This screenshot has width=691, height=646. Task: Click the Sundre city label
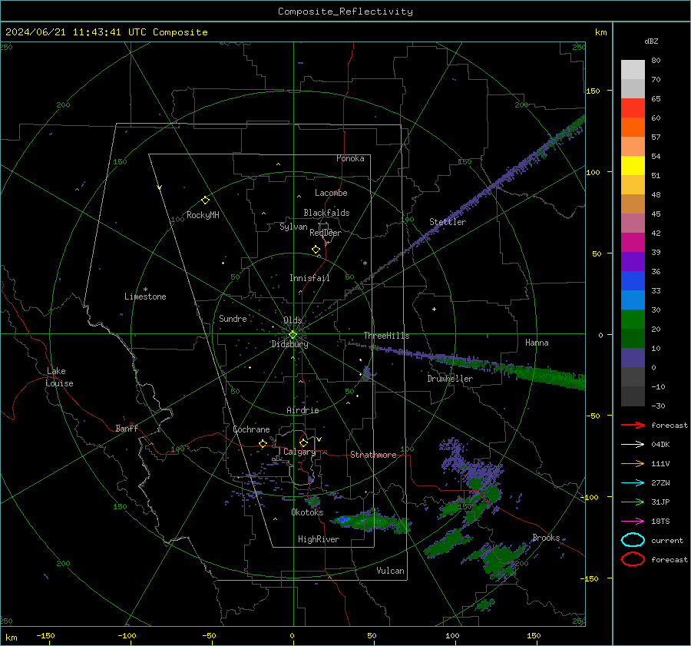233,318
